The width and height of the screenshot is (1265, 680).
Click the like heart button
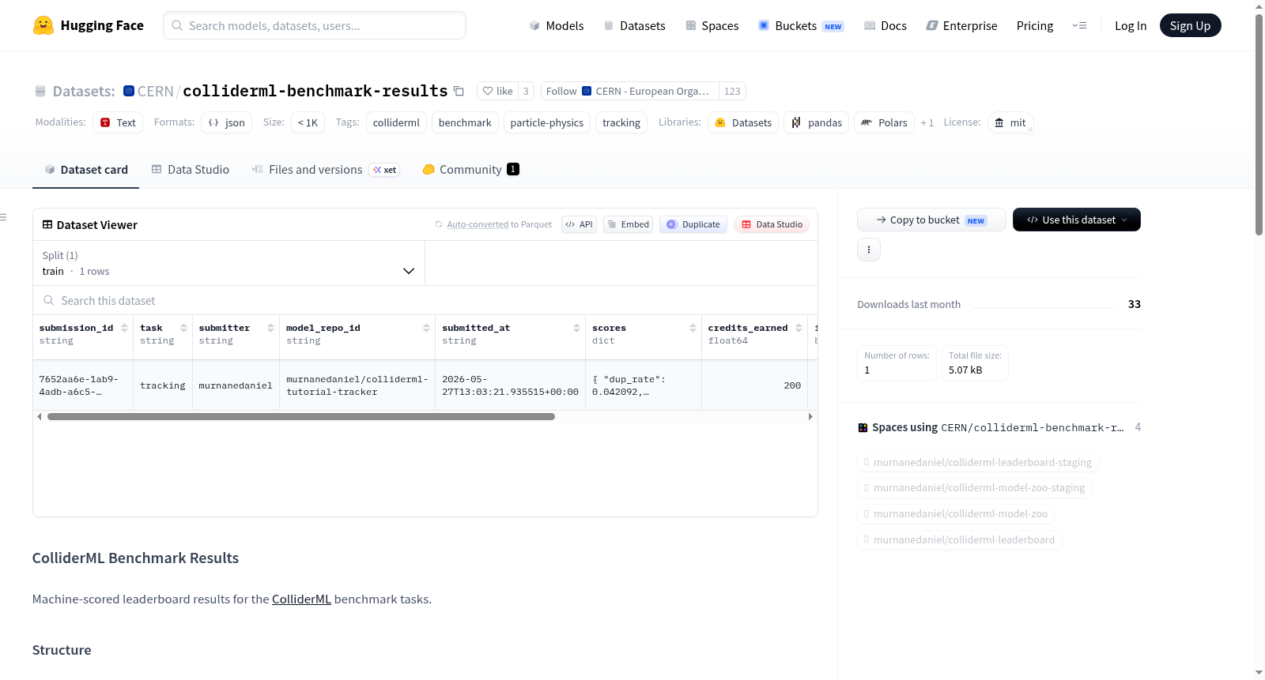point(497,91)
